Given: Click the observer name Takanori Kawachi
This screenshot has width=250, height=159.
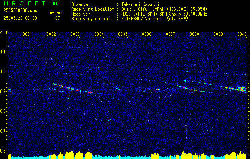Looking at the screenshot, I should [140, 4].
